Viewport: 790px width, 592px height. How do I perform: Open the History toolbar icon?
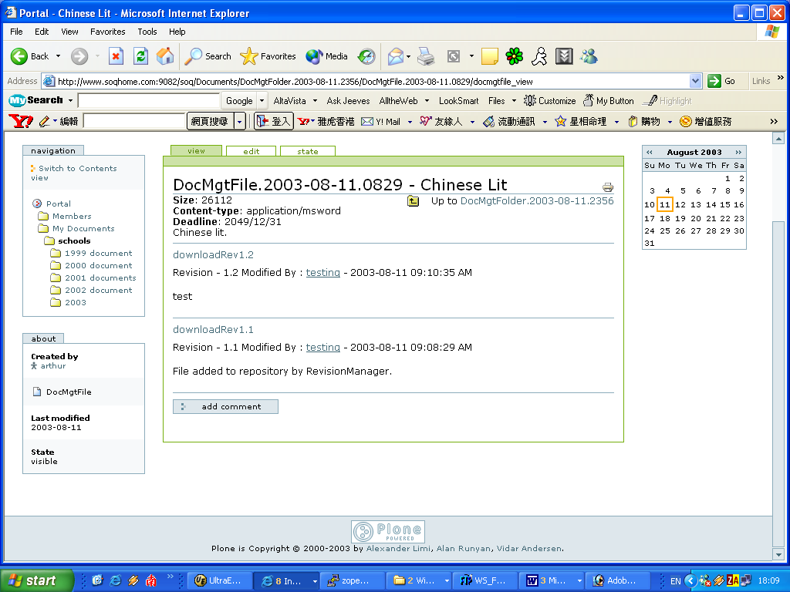click(x=366, y=56)
